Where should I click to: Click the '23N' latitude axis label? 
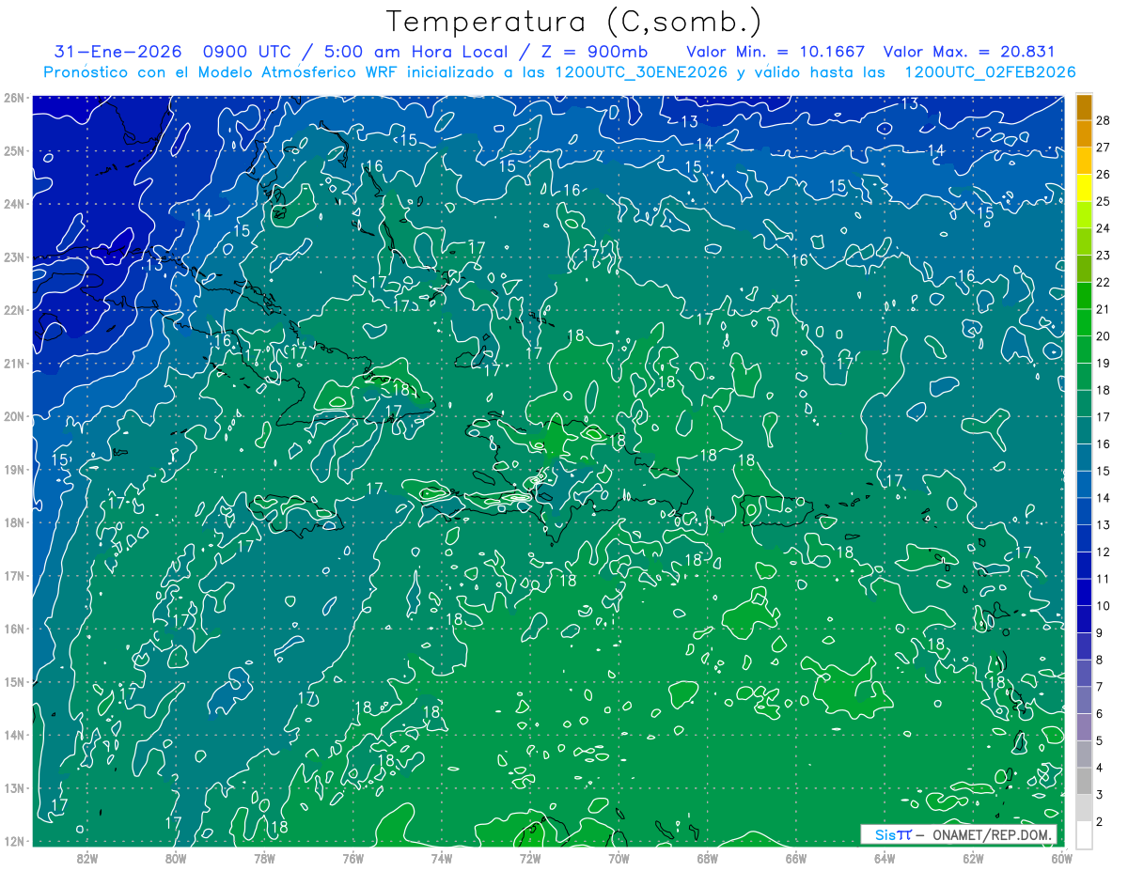point(14,257)
